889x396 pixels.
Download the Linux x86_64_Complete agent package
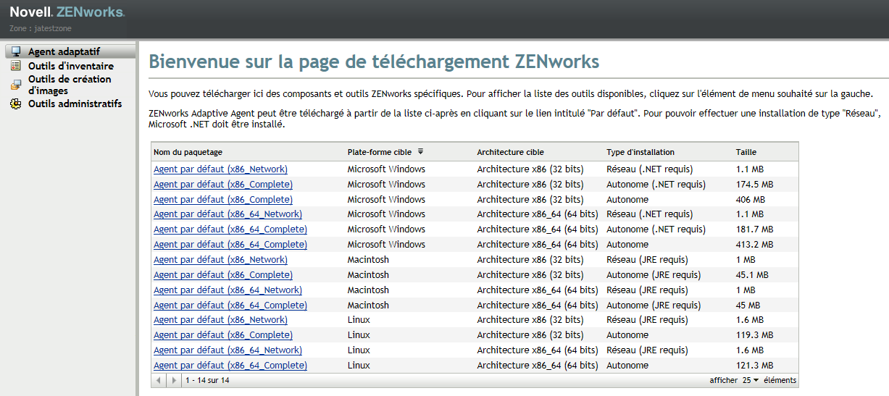pos(230,366)
